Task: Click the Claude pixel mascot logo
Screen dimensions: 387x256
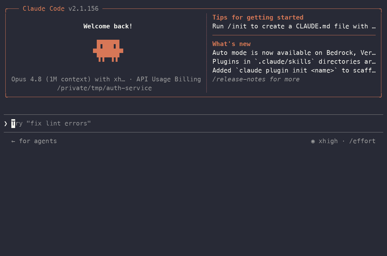Action: pos(108,50)
